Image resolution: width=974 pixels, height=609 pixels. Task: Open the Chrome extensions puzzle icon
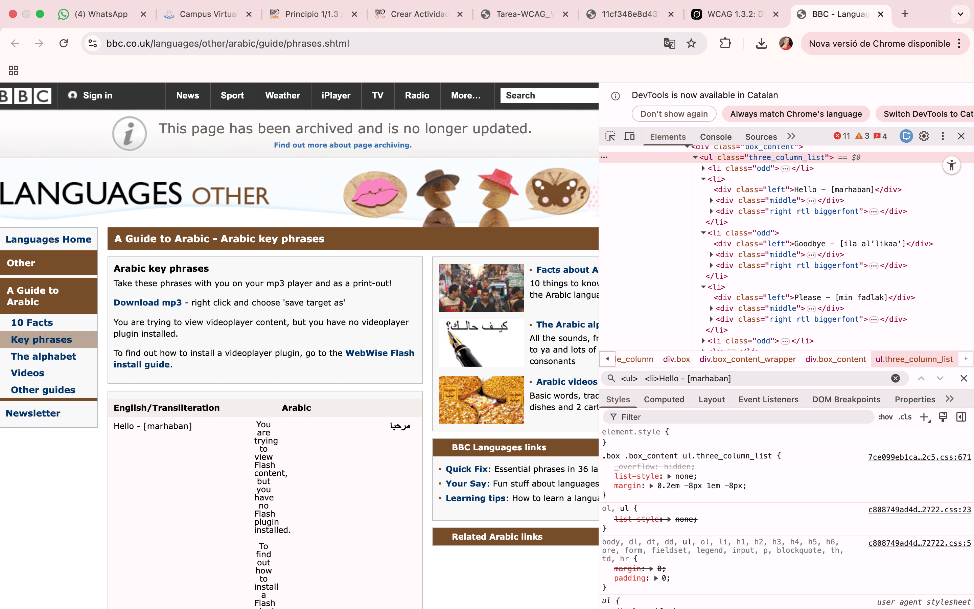(725, 44)
